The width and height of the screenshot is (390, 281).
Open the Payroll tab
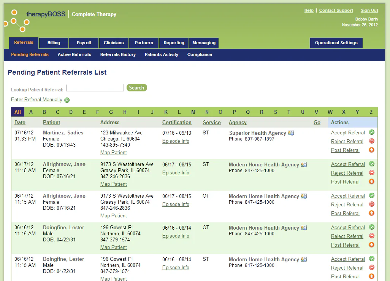(84, 43)
